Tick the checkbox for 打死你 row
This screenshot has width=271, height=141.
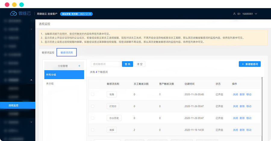pyautogui.click(x=93, y=106)
